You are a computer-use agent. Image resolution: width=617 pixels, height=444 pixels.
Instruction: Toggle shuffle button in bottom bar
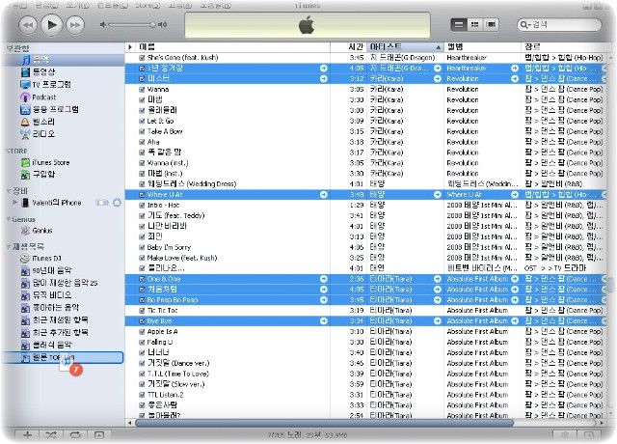coord(51,435)
